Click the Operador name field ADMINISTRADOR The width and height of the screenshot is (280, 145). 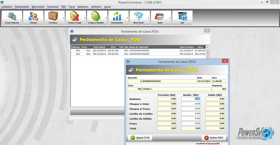pos(169,81)
